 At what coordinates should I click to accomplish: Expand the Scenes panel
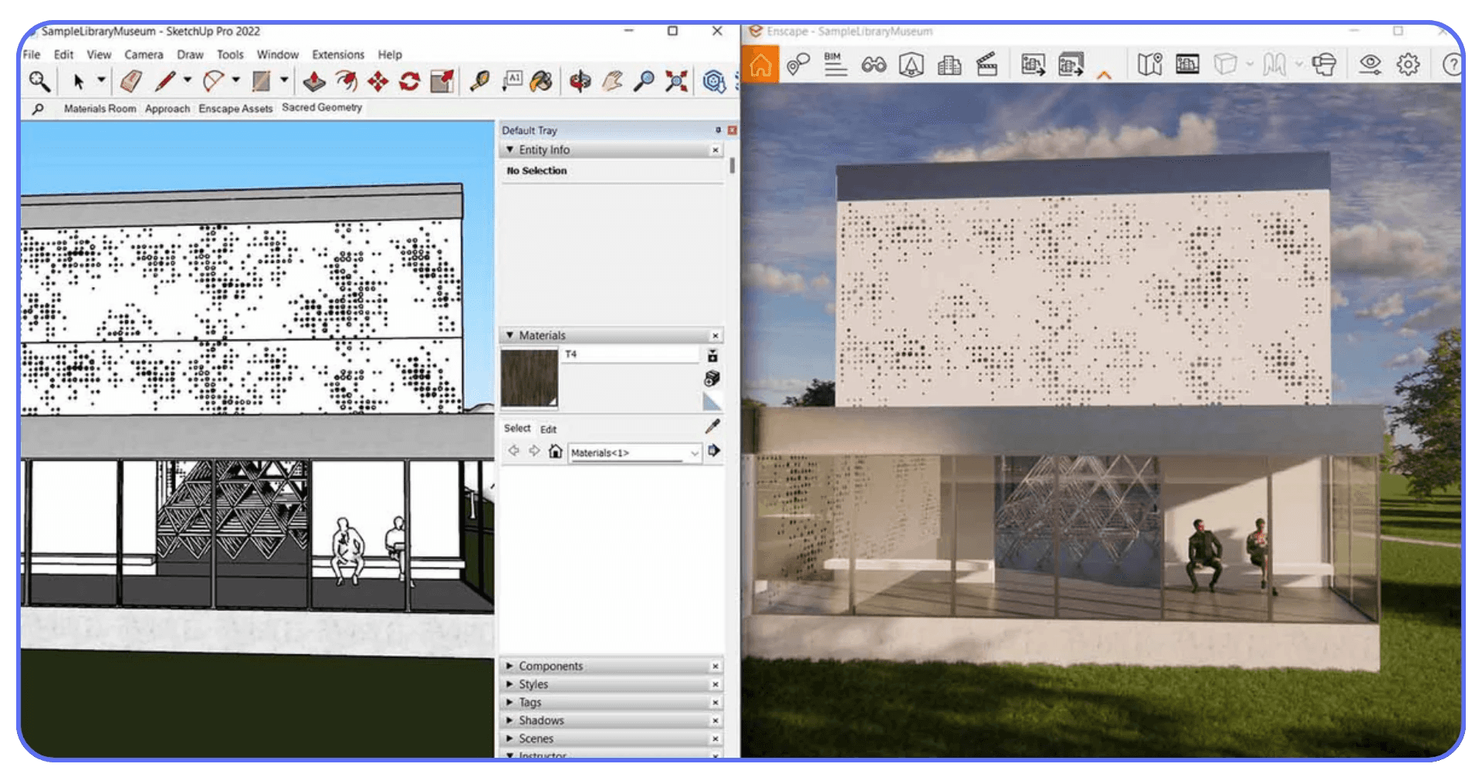tap(509, 738)
